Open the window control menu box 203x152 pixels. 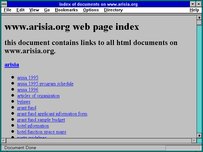4,4
